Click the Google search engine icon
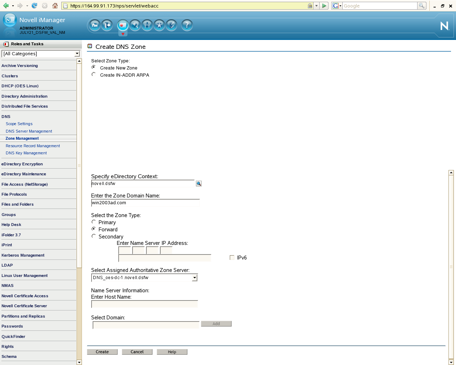The image size is (456, 365). [335, 6]
